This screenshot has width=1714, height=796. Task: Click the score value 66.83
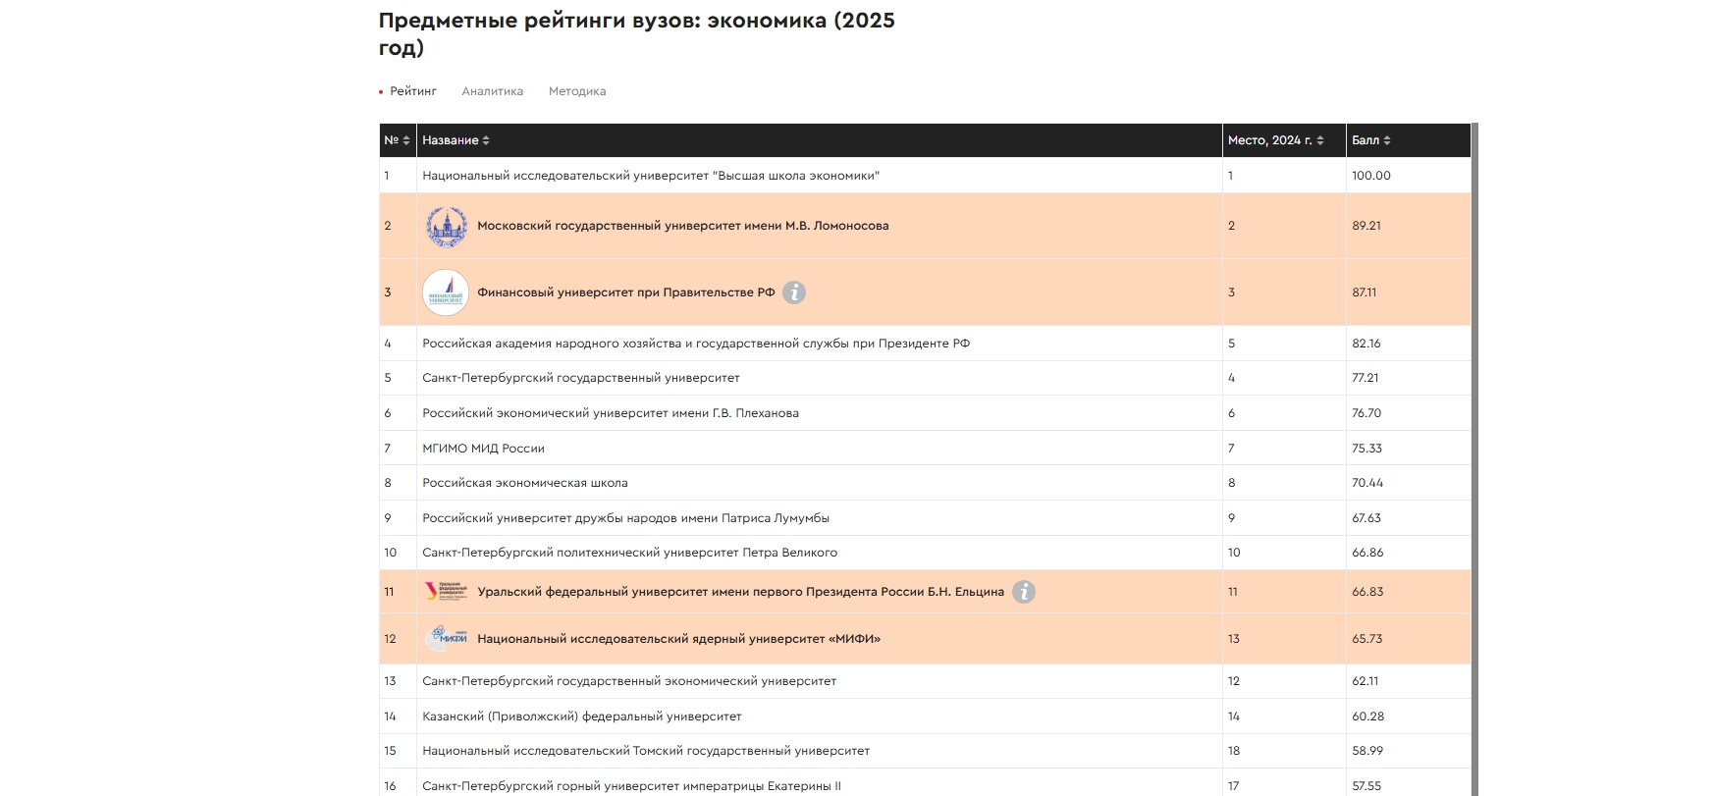coord(1367,592)
